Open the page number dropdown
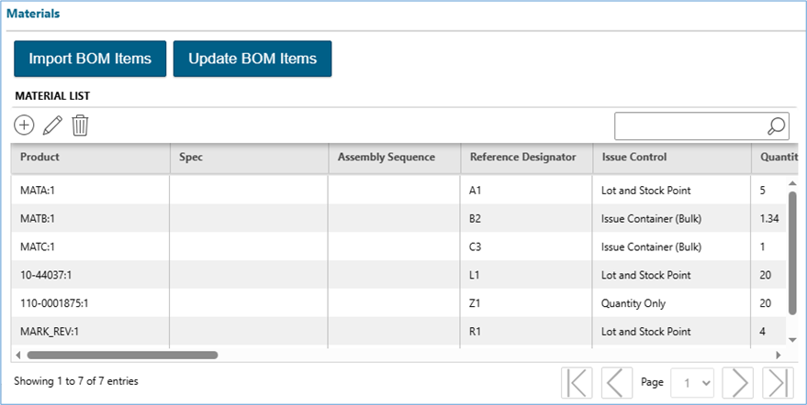807x405 pixels. pos(692,382)
